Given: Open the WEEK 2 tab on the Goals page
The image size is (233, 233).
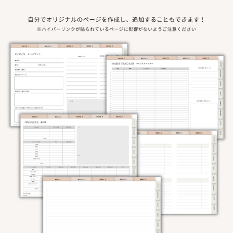Looking at the screenshot, I should tap(48, 46).
